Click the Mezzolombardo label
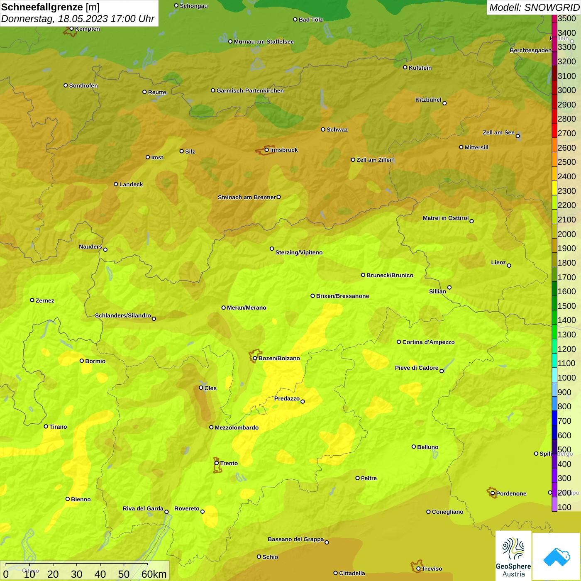Viewport: 581px width, 581px height. (237, 427)
